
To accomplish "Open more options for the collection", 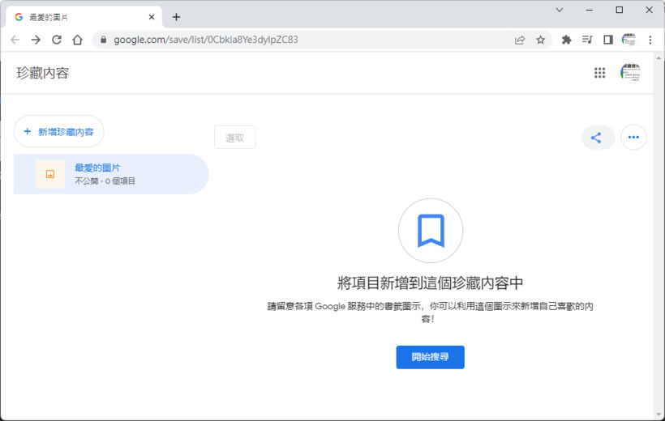I will tap(633, 137).
